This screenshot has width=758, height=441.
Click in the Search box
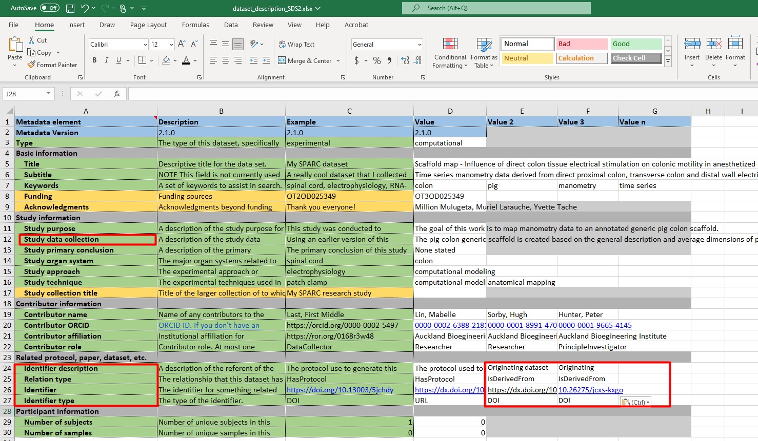[x=496, y=8]
